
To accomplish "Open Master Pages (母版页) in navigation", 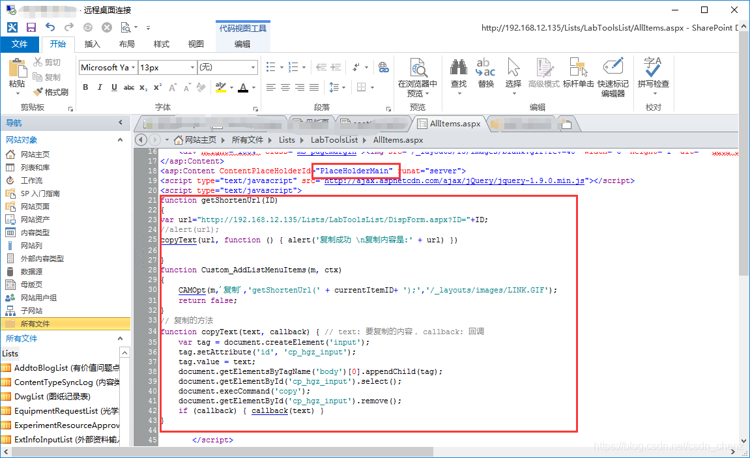I will [x=31, y=285].
